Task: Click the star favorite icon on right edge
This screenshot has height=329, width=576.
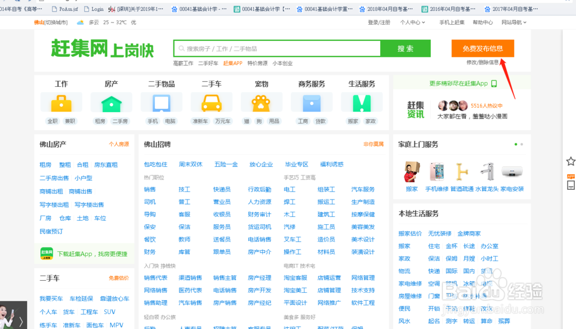Action: pyautogui.click(x=570, y=161)
